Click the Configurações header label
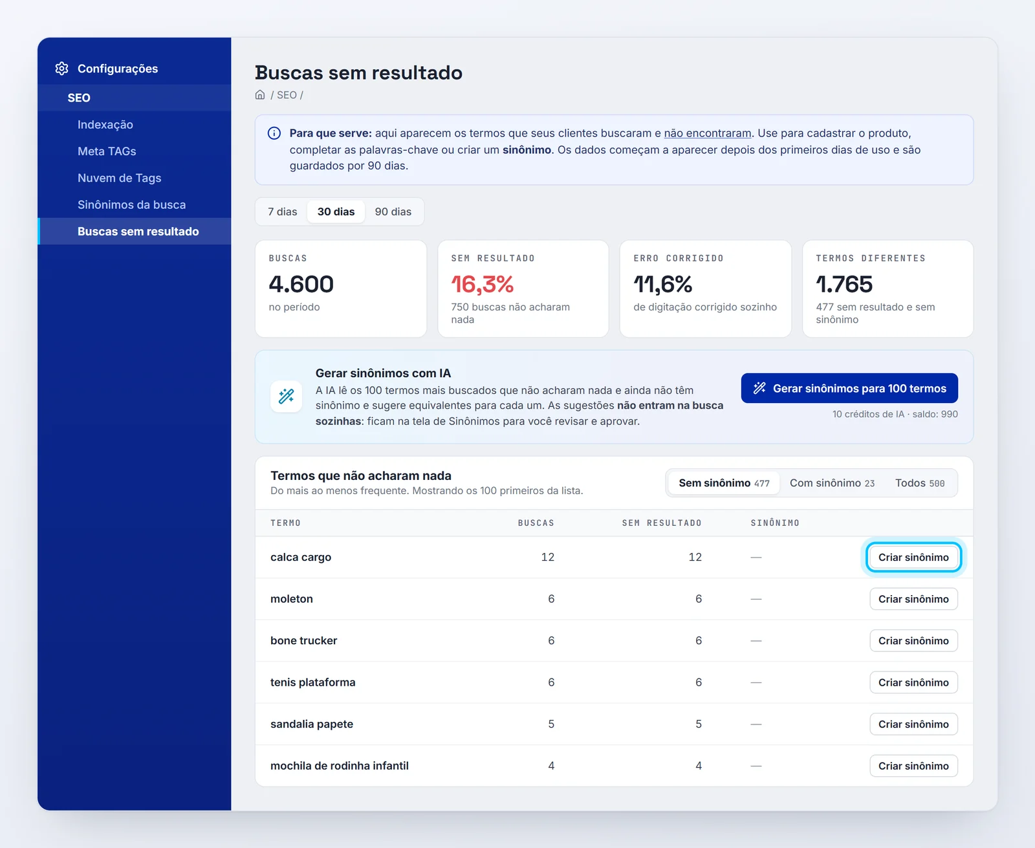Screen dimensions: 1035x848 click(118, 69)
